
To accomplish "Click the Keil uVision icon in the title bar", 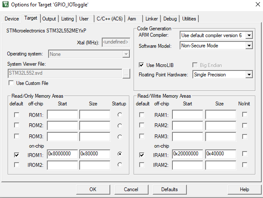I will click(6, 4).
